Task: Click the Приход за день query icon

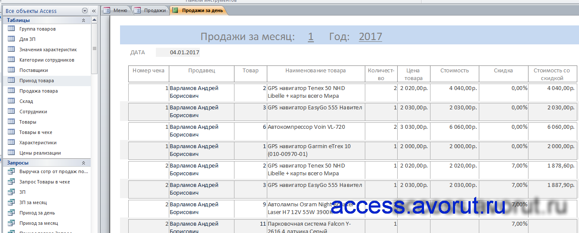Action: pos(11,213)
